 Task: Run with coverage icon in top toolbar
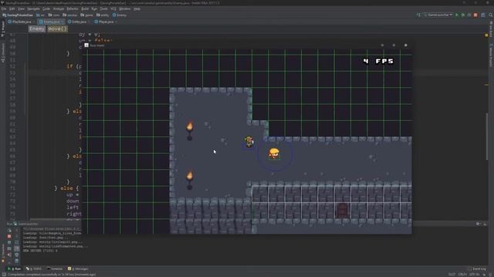pos(469,15)
